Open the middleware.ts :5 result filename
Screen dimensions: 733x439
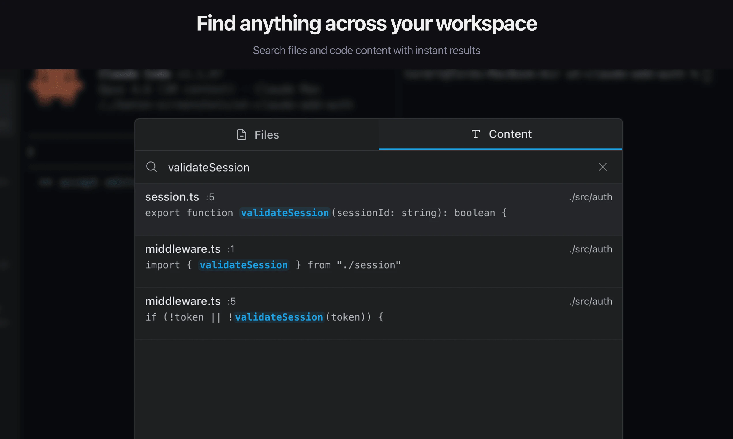183,301
